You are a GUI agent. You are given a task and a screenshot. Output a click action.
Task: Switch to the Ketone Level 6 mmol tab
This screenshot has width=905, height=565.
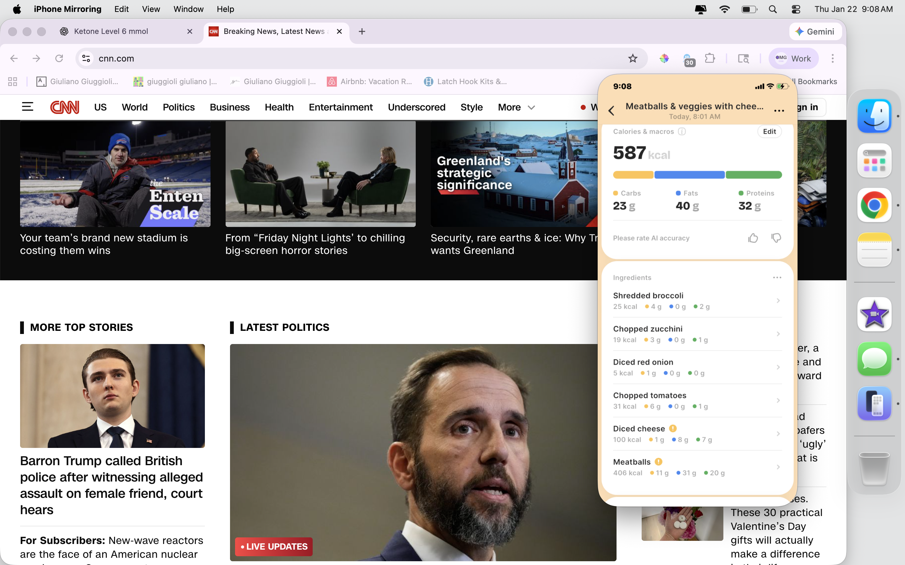pos(111,31)
